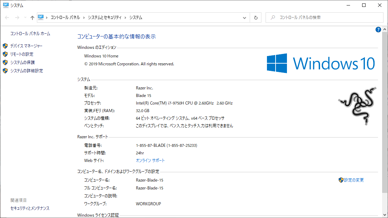Click the Razer snake logo
The height and width of the screenshot is (218, 388).
point(357,106)
